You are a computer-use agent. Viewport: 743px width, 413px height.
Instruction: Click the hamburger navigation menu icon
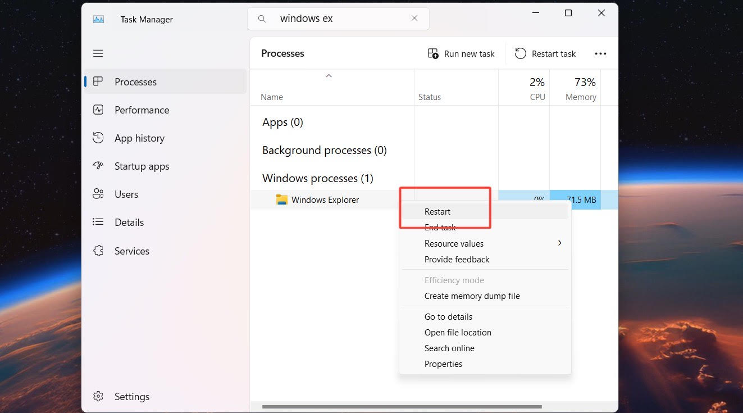[x=98, y=53]
